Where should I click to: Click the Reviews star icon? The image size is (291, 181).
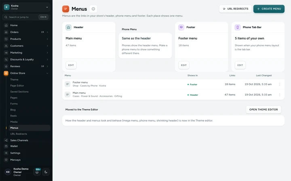pyautogui.click(x=6, y=66)
